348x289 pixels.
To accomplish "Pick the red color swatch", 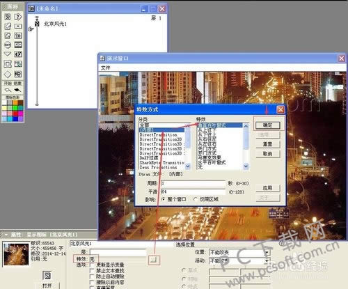I will 15,114.
